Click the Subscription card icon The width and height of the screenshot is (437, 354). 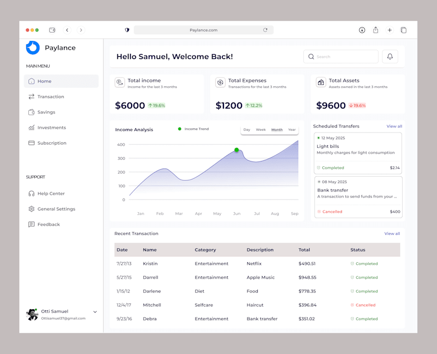tap(32, 143)
